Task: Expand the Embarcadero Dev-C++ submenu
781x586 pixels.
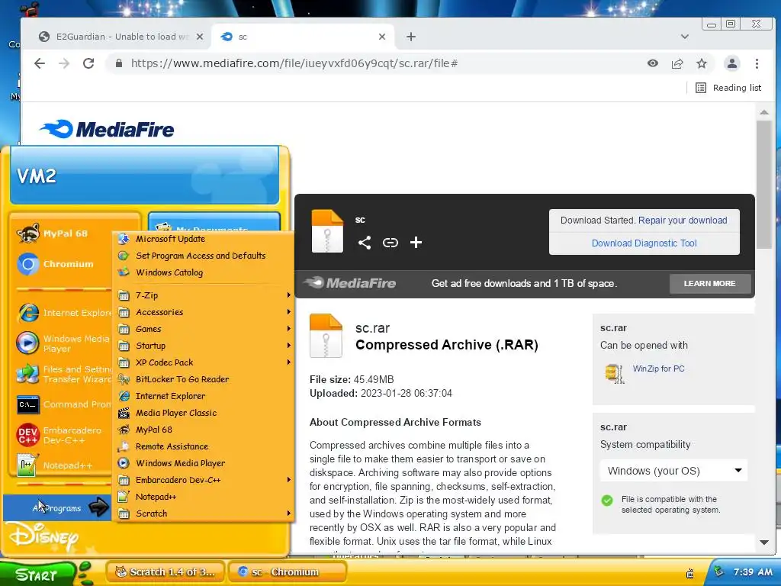Action: [204, 481]
